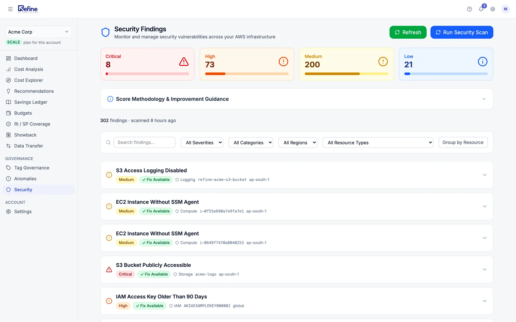Run Security Scan
Image resolution: width=516 pixels, height=322 pixels.
462,32
